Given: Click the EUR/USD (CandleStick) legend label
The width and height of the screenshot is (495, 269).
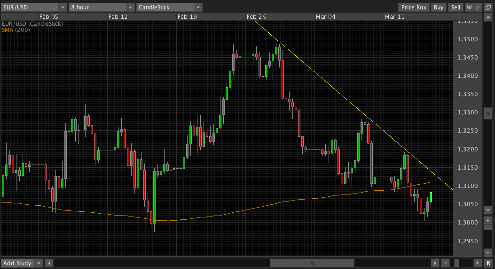Looking at the screenshot, I should (32, 23).
